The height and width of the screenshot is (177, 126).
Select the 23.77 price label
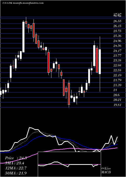(117, 56)
